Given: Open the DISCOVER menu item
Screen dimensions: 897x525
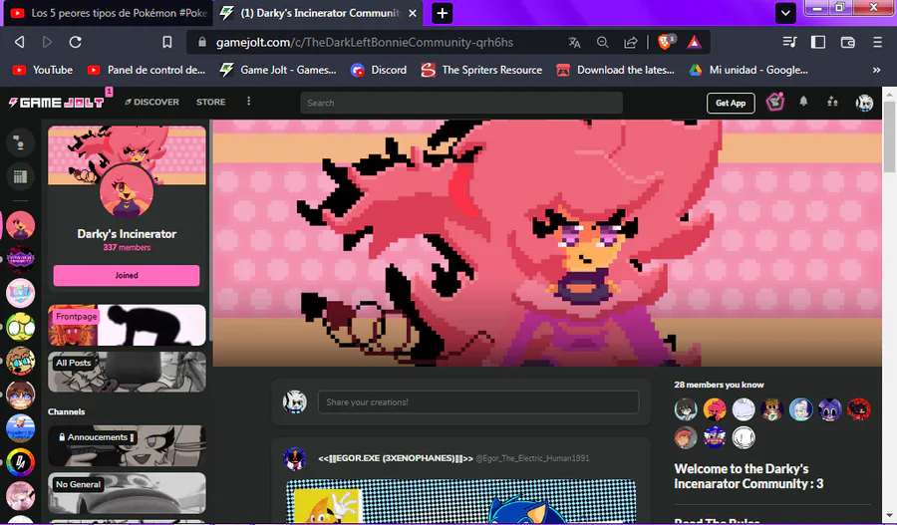Looking at the screenshot, I should tap(152, 102).
